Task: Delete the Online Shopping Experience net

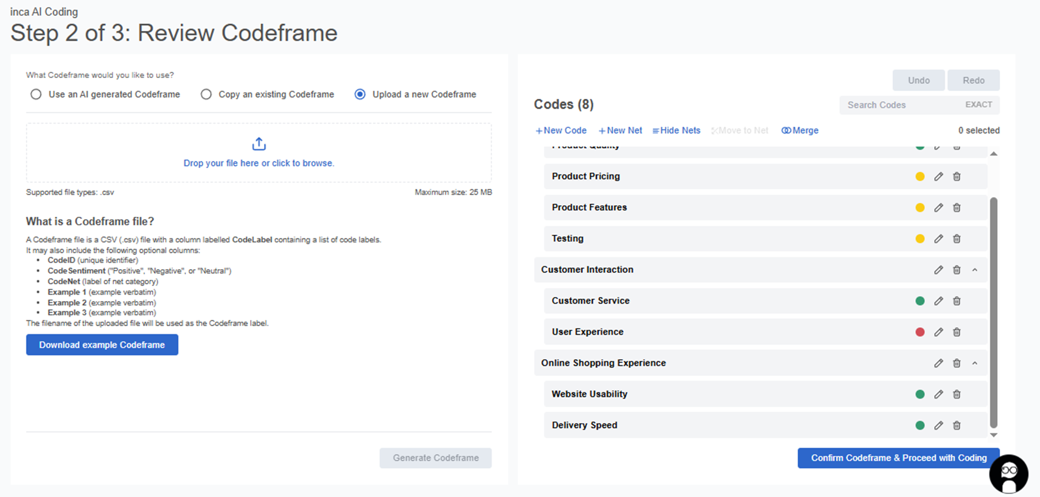Action: tap(957, 363)
